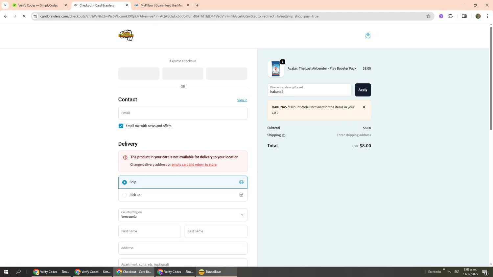Open Escritorio toolbar overflow chevron
The width and height of the screenshot is (493, 277).
click(444, 269)
